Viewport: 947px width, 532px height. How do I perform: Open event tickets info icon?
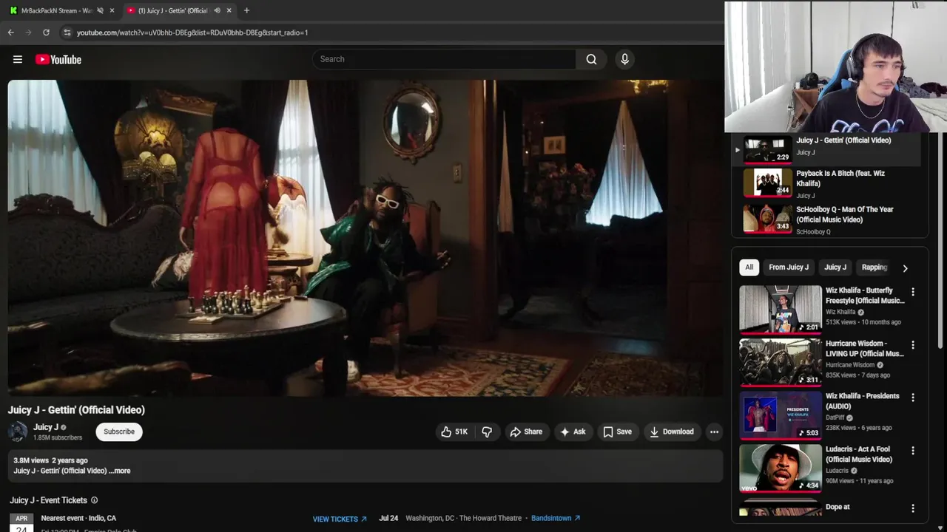(94, 500)
